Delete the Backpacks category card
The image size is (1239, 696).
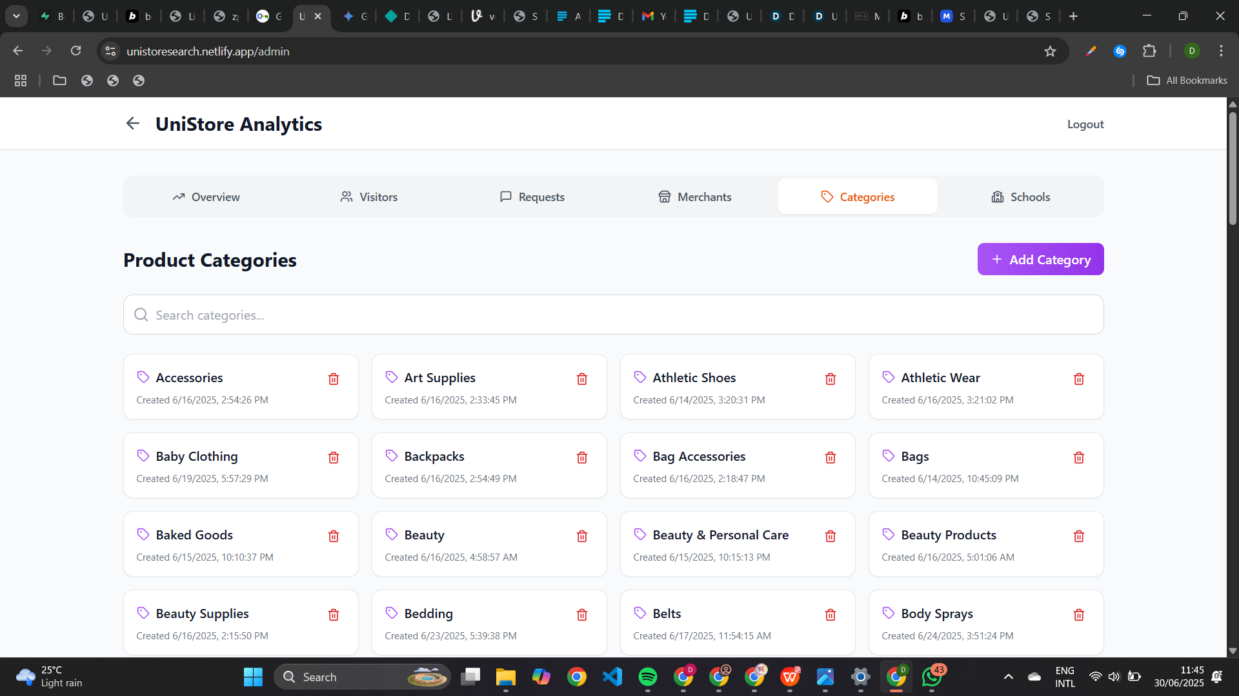click(582, 458)
